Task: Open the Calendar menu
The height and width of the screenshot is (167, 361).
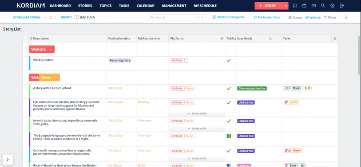Action: [146, 6]
